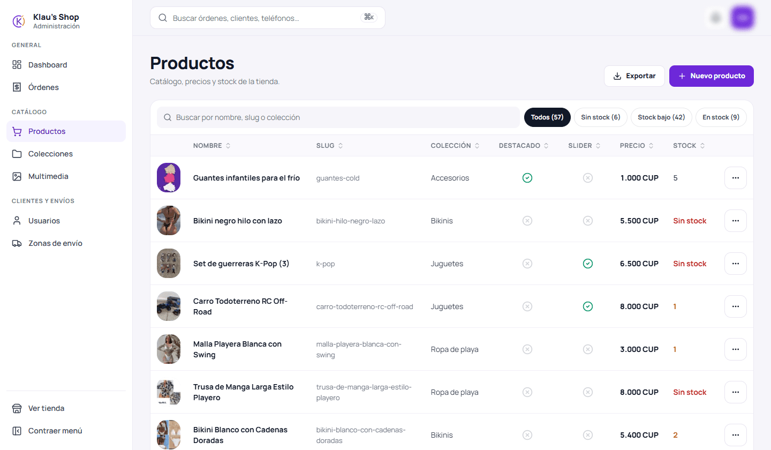Click the Nuevo producto button
The height and width of the screenshot is (450, 771).
[712, 76]
